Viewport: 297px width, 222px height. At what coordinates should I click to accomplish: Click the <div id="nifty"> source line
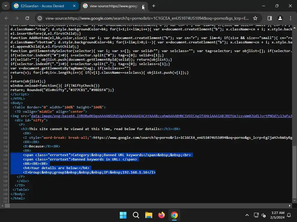(x=31, y=120)
